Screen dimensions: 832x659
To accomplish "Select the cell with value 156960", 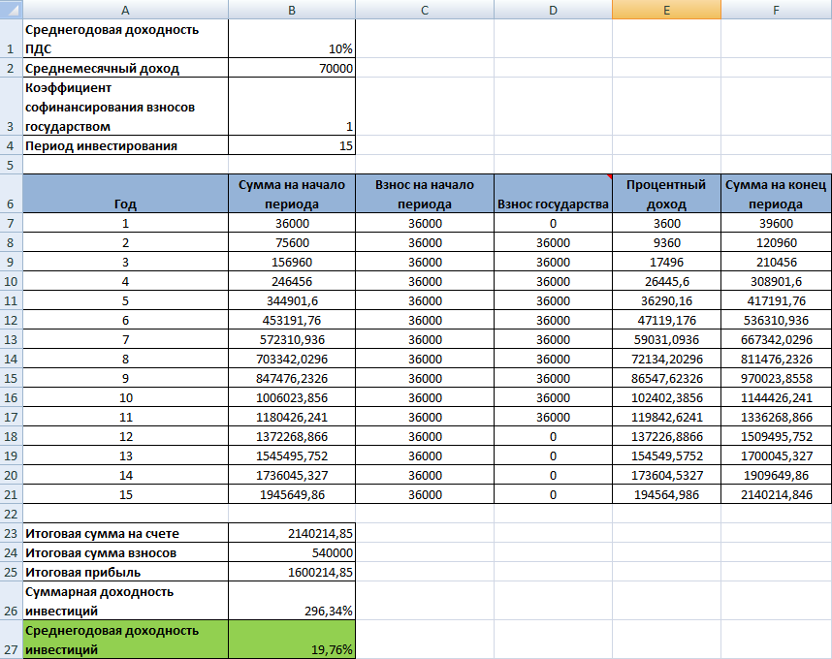I will 292,262.
